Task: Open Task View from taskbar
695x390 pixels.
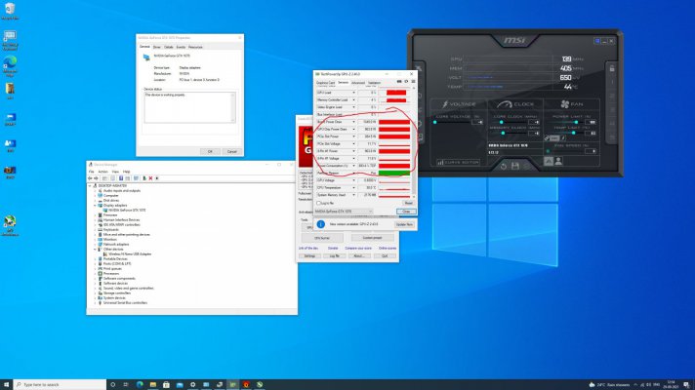Action: (x=126, y=384)
